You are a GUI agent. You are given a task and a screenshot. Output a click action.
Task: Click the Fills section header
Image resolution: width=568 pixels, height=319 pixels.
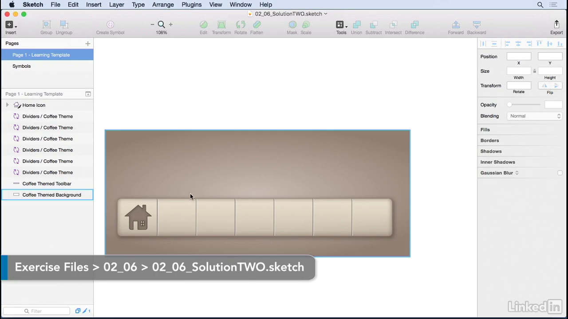485,130
